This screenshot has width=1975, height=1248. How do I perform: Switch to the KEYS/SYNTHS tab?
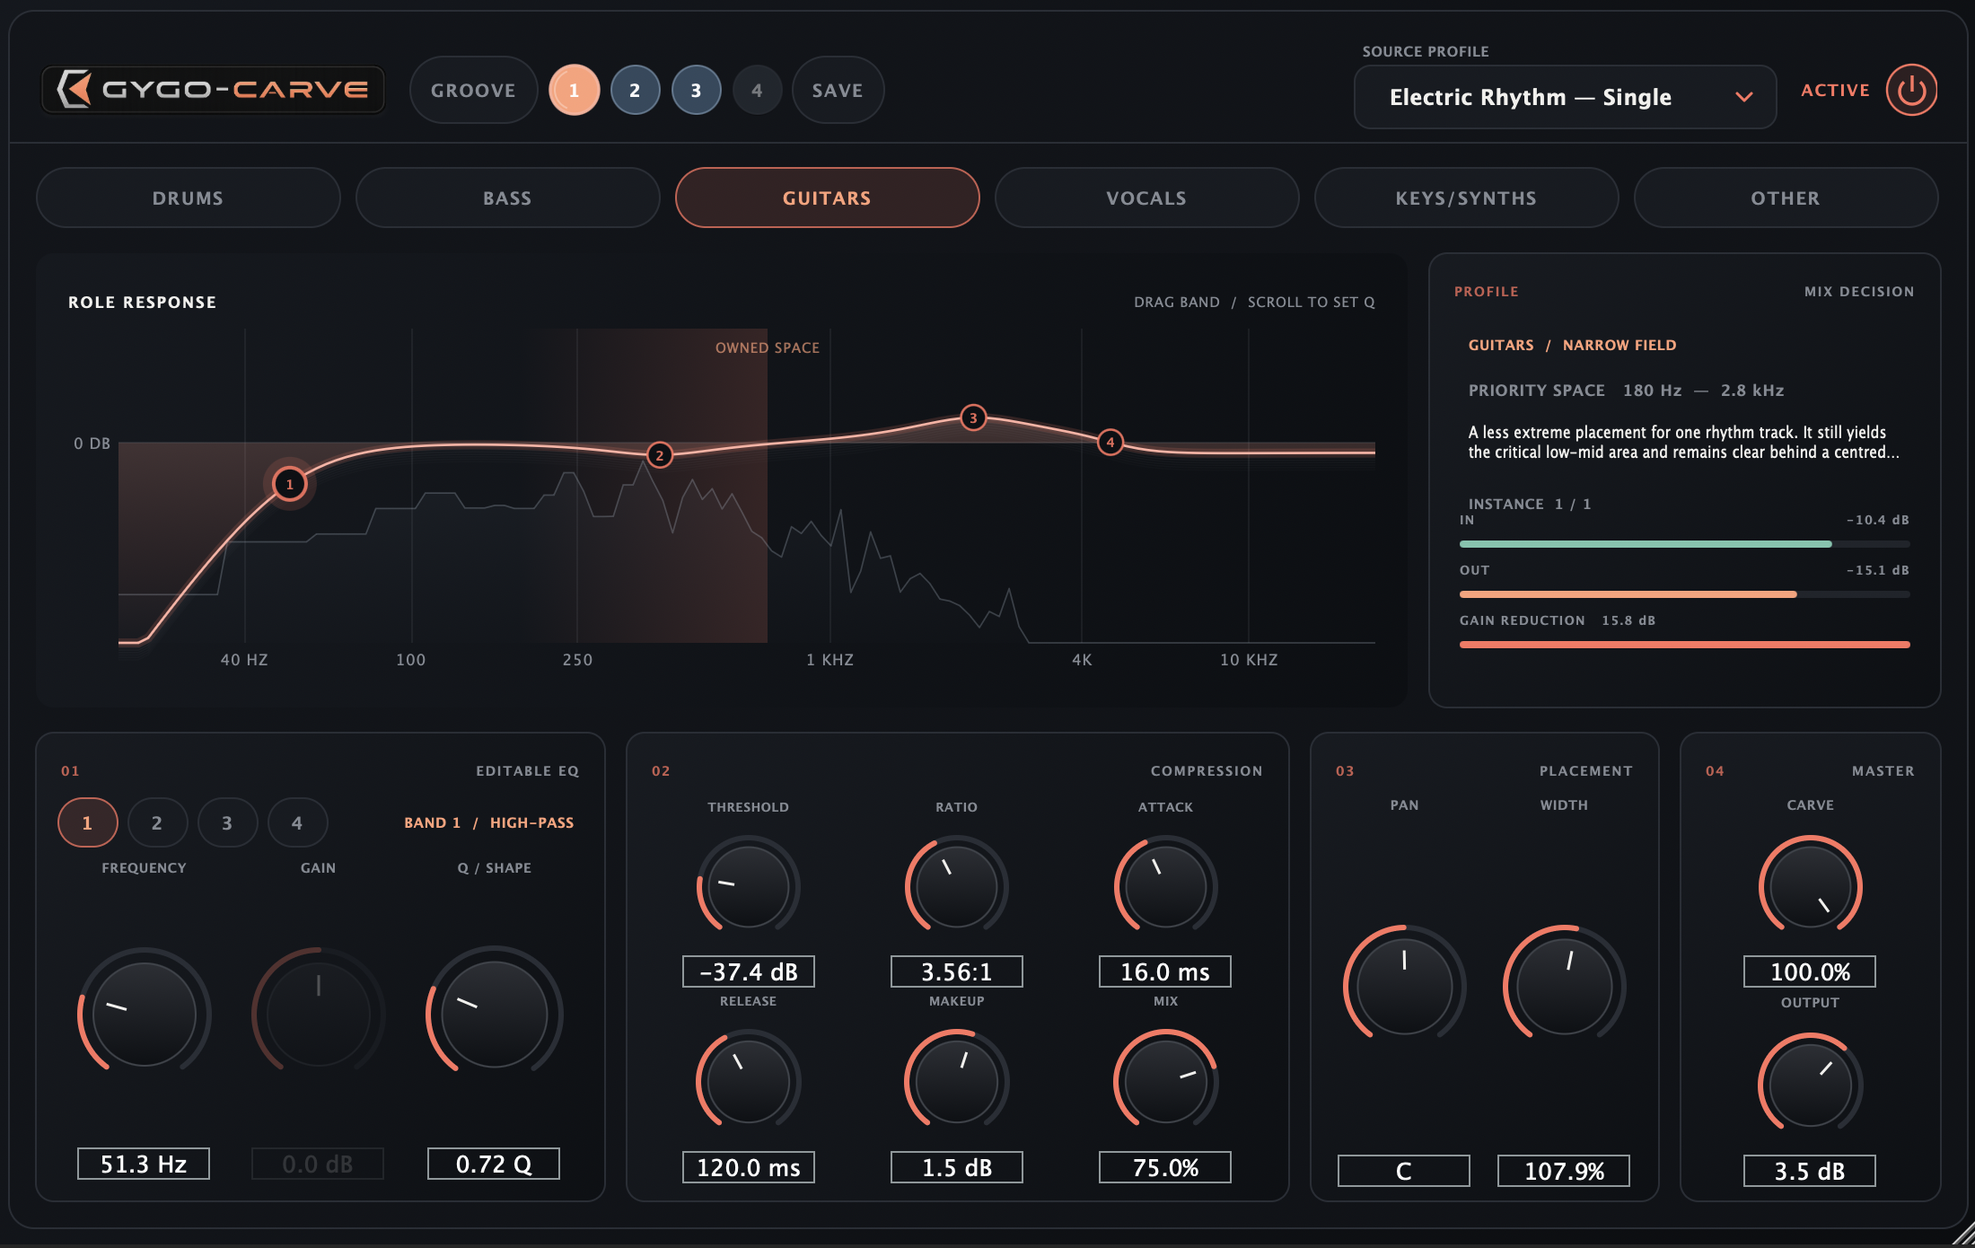(x=1466, y=198)
